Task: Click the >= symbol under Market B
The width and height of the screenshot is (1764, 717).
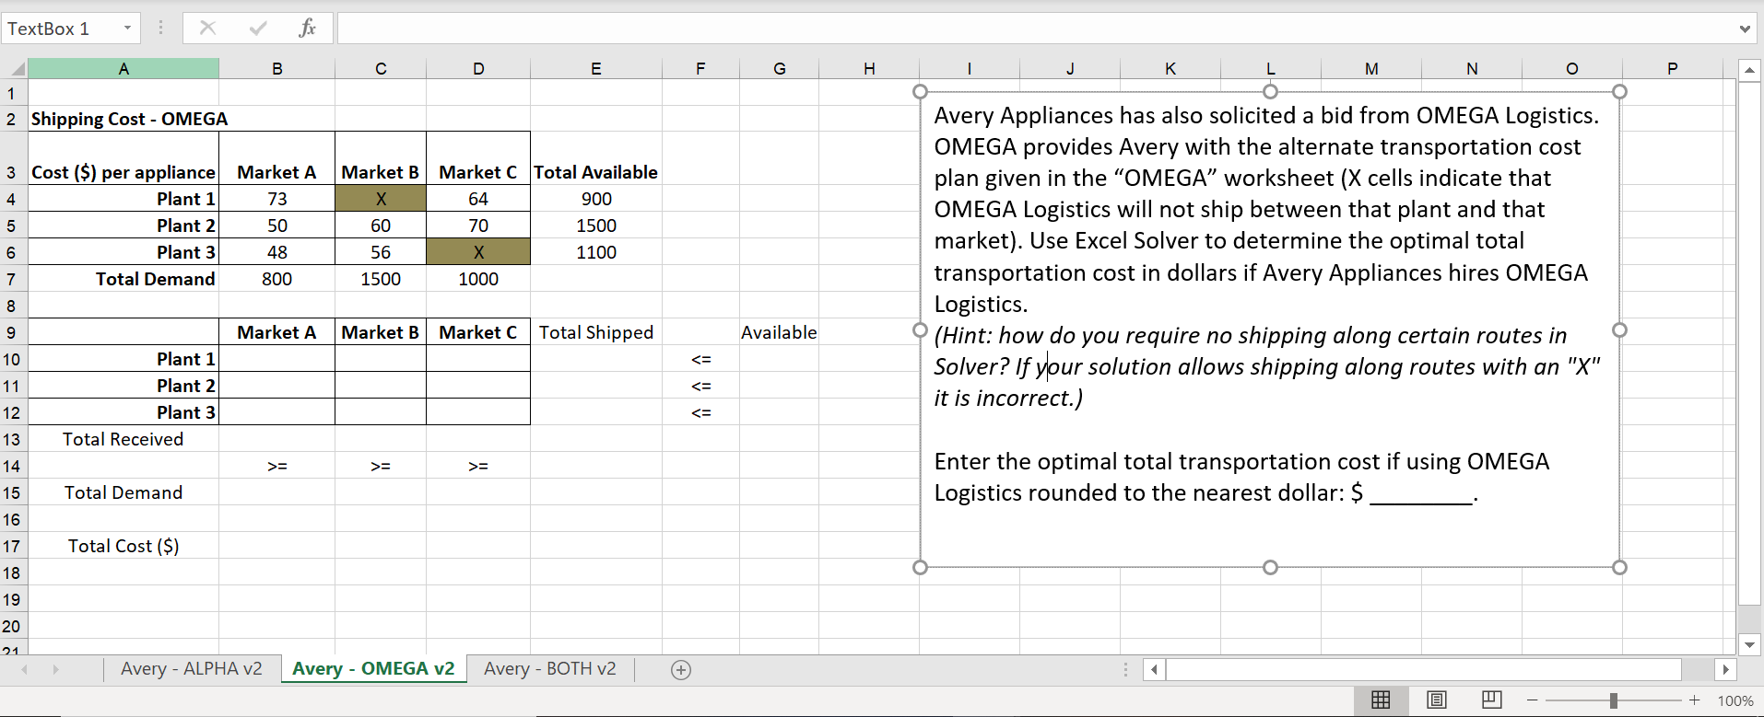Action: [x=381, y=466]
